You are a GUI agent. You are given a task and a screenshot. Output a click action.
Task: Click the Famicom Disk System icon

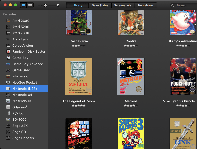coord(8,51)
